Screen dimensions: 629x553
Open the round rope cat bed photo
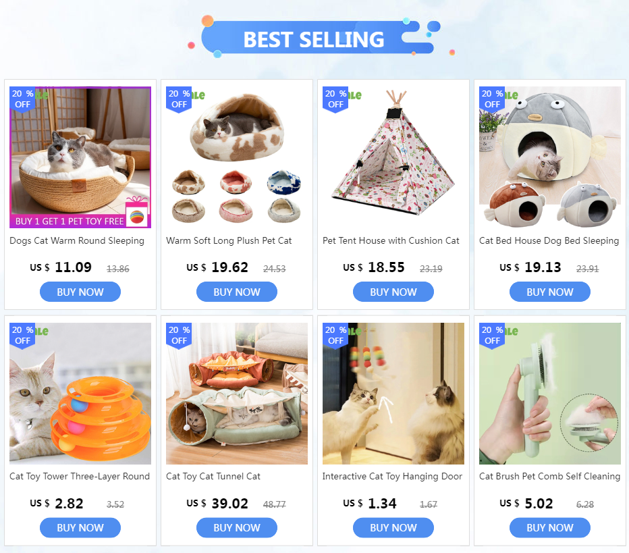(x=80, y=157)
